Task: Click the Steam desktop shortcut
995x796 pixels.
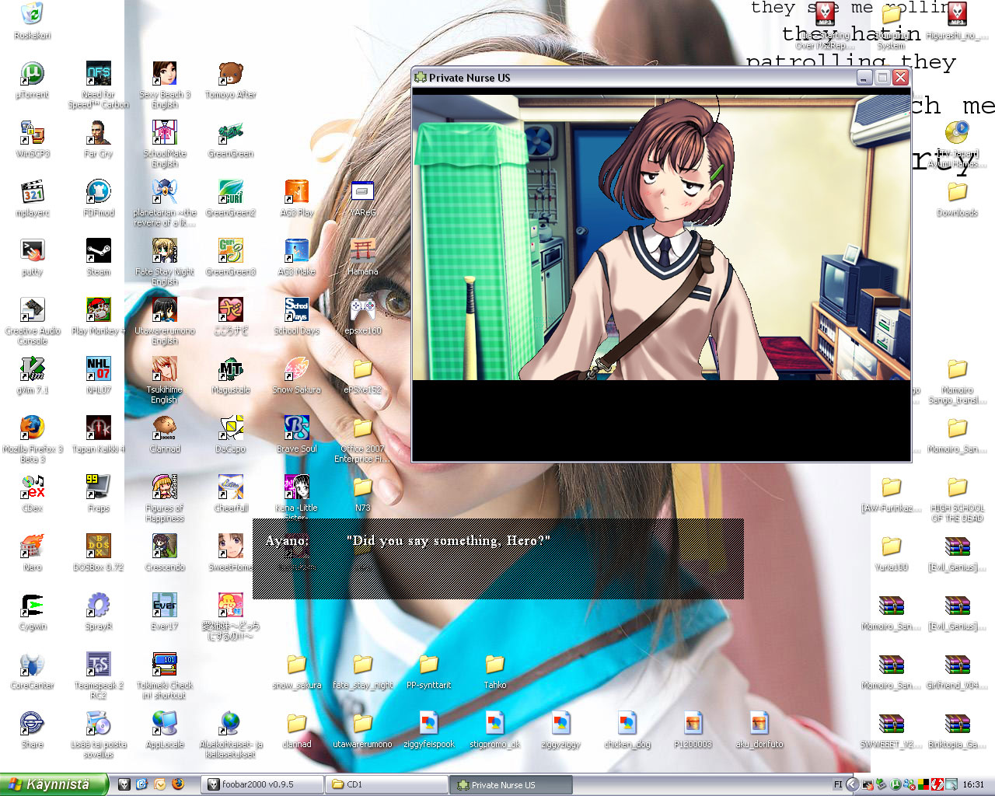Action: tap(99, 251)
